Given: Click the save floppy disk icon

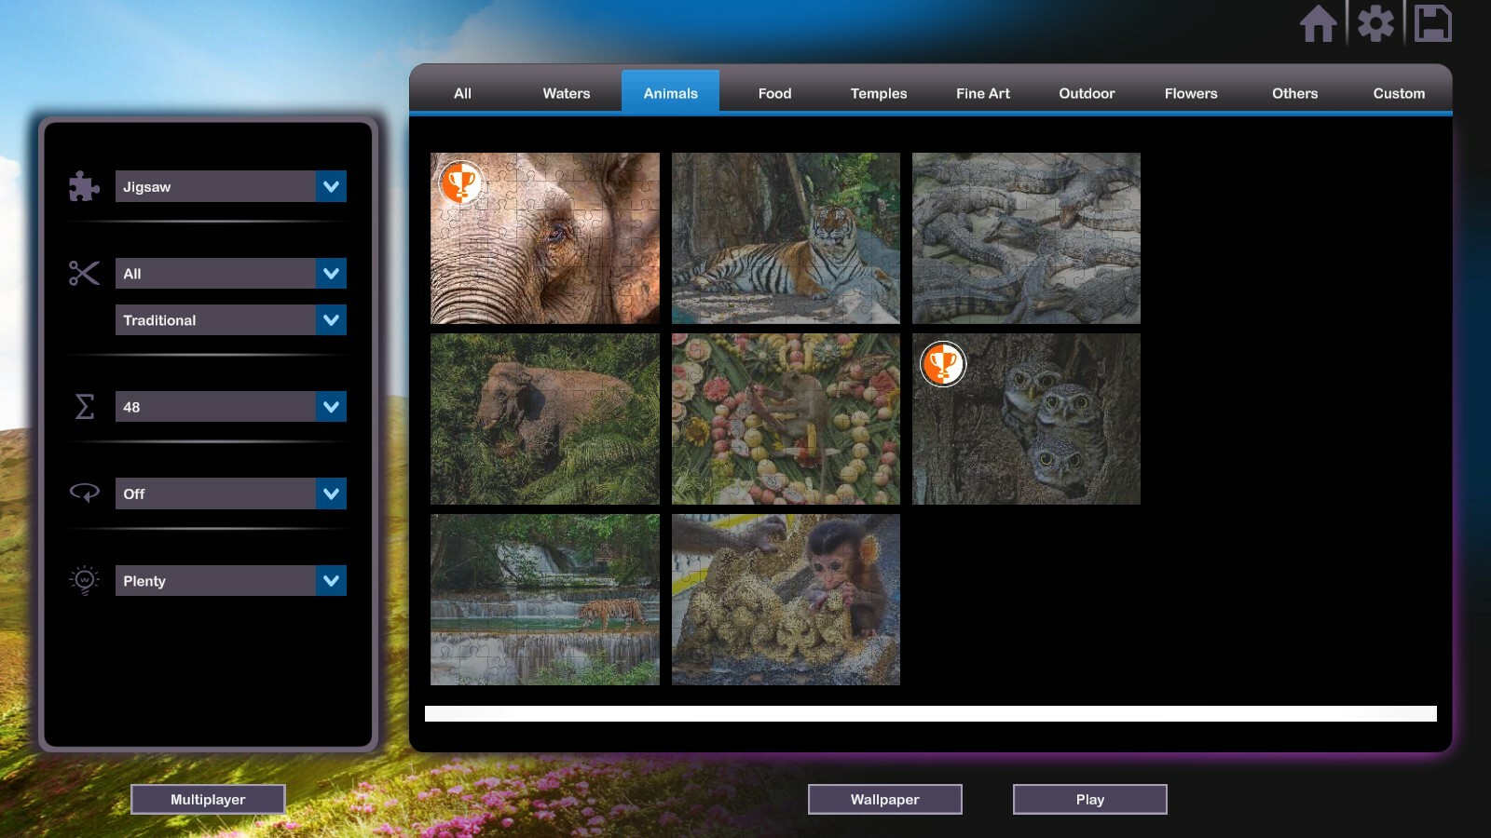Looking at the screenshot, I should tap(1432, 24).
